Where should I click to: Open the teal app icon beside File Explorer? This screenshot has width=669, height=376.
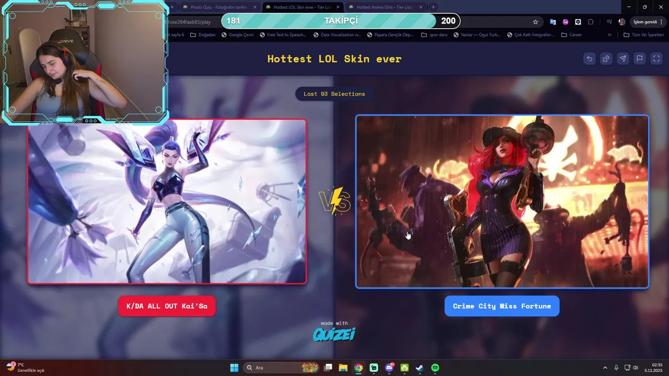point(374,368)
